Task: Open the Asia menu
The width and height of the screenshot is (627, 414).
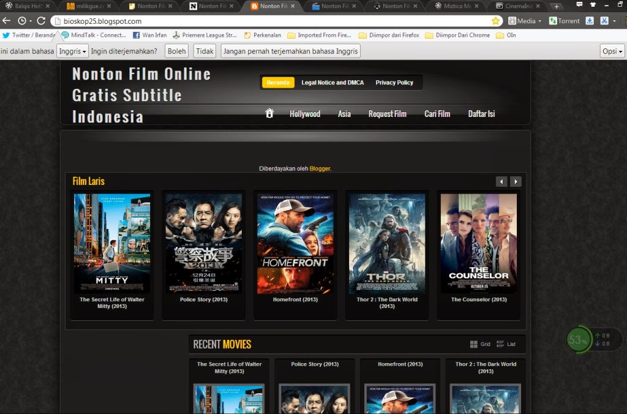Action: pyautogui.click(x=344, y=114)
